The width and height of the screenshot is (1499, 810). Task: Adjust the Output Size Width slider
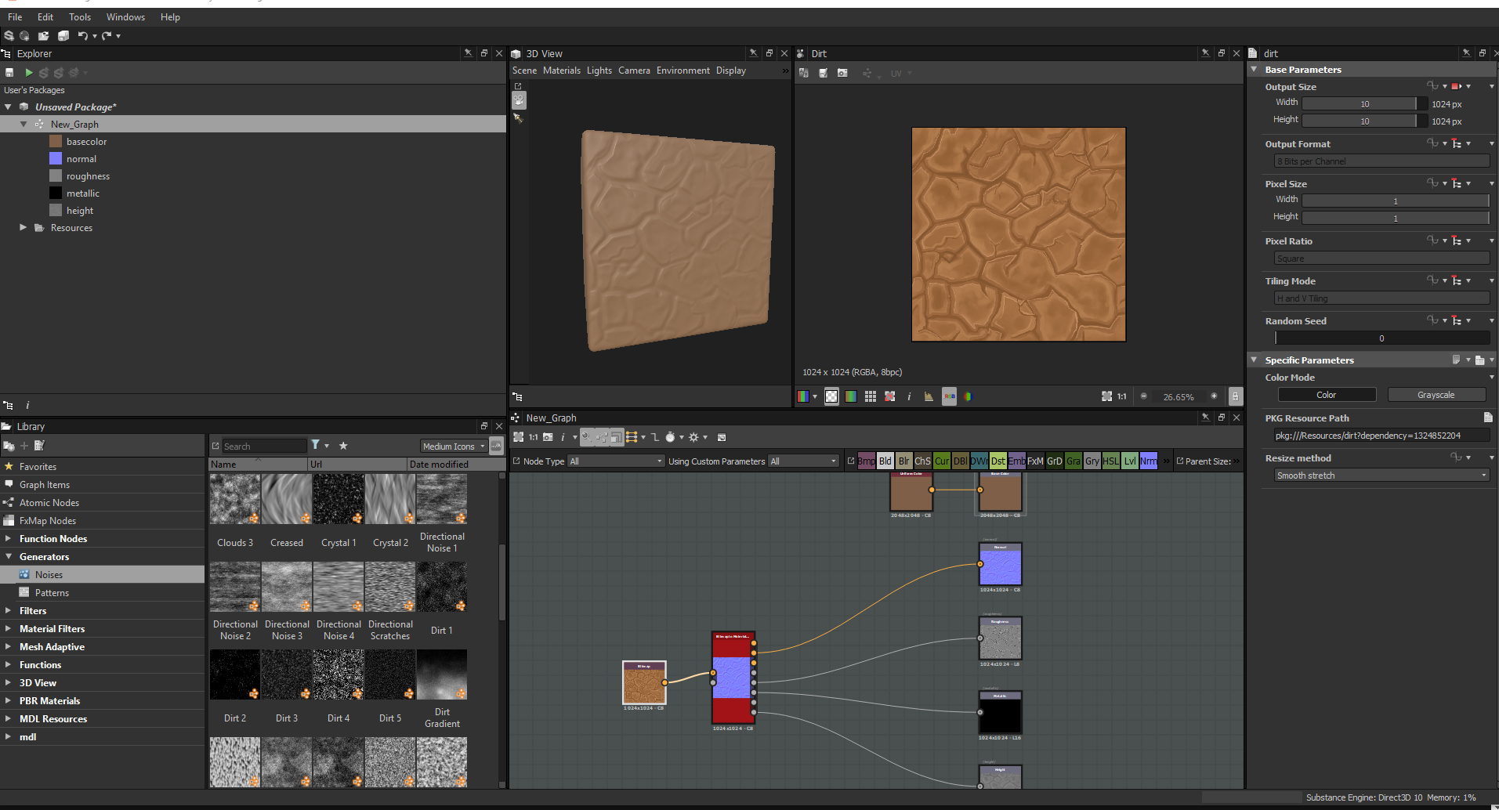[1364, 103]
